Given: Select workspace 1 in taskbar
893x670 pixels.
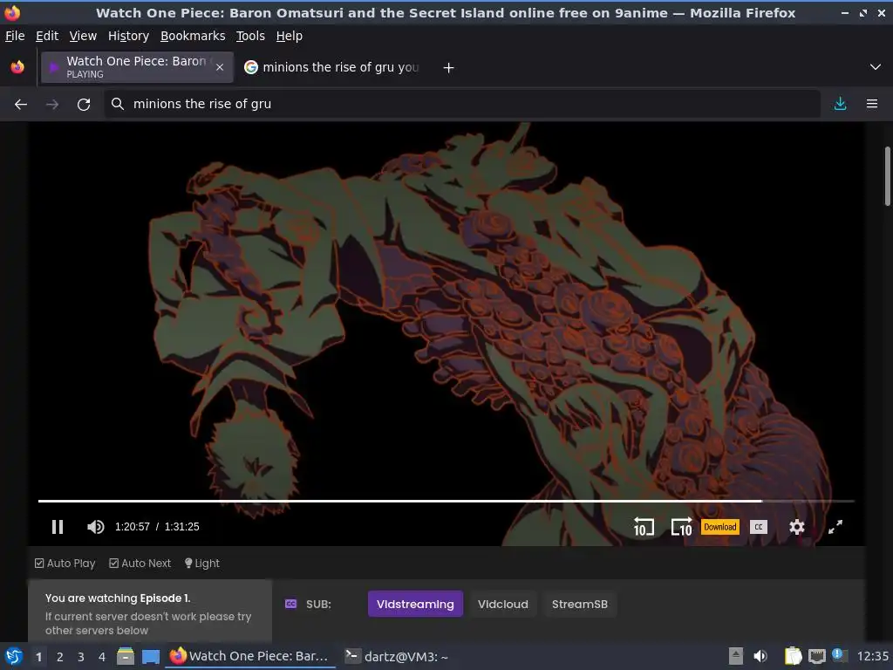Looking at the screenshot, I should point(38,657).
